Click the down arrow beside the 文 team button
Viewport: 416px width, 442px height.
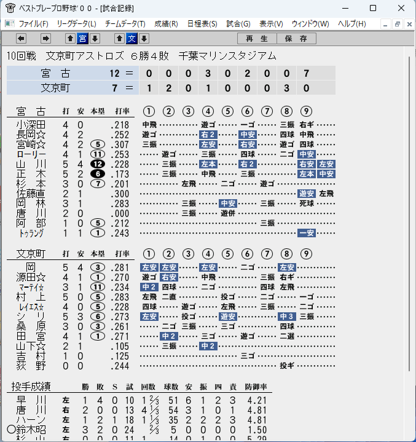point(144,39)
